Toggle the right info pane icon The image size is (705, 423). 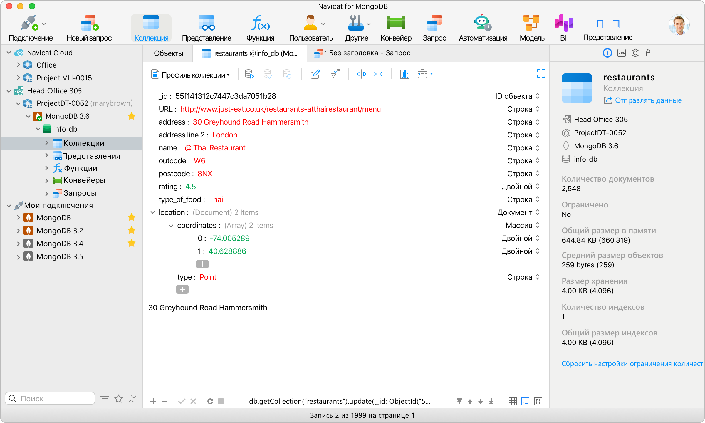616,24
